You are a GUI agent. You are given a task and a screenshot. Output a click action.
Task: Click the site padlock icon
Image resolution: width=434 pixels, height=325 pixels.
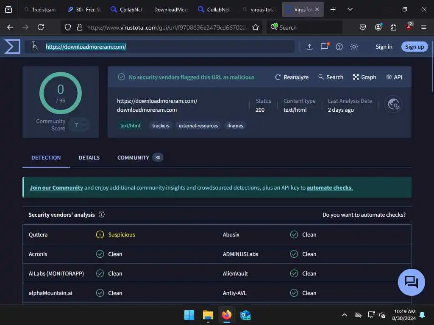(x=80, y=27)
